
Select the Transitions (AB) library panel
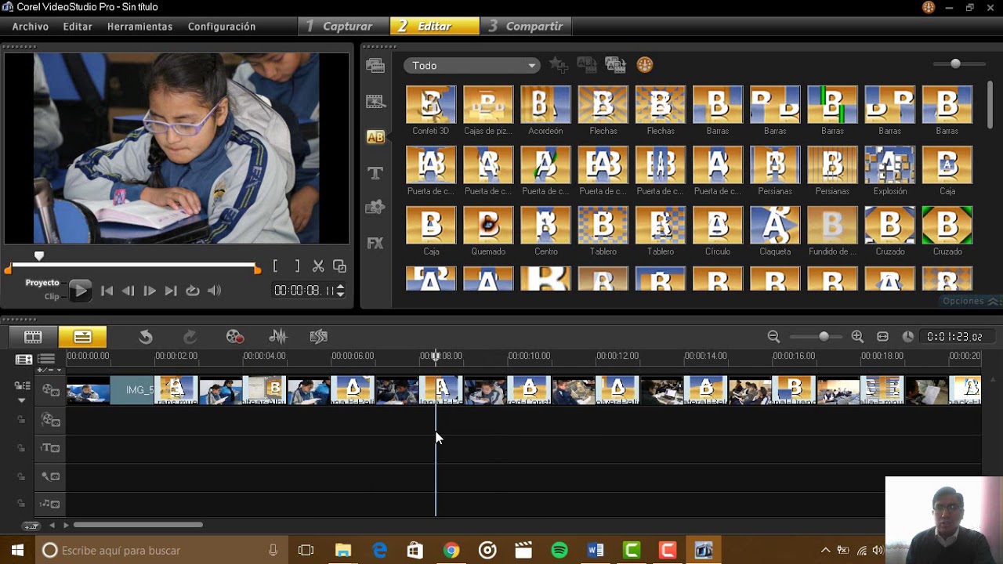[375, 136]
